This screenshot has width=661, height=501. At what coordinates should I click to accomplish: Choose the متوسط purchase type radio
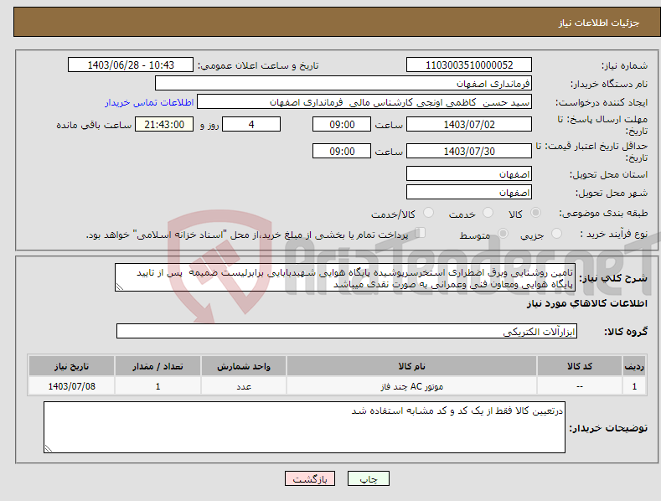[x=503, y=233]
